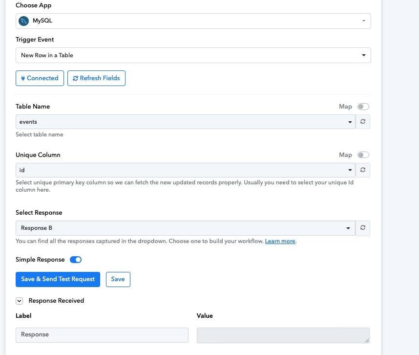This screenshot has width=419, height=355.
Task: Click the Connected button
Action: pos(40,78)
